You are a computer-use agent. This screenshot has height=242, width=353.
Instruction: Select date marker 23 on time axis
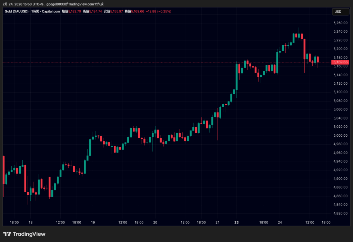[236, 222]
